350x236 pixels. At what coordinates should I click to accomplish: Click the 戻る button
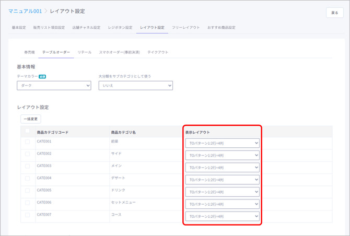pos(334,13)
